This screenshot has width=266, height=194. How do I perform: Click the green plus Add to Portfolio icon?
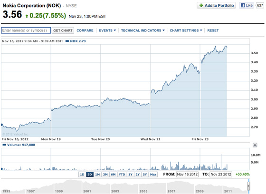pos(201,5)
